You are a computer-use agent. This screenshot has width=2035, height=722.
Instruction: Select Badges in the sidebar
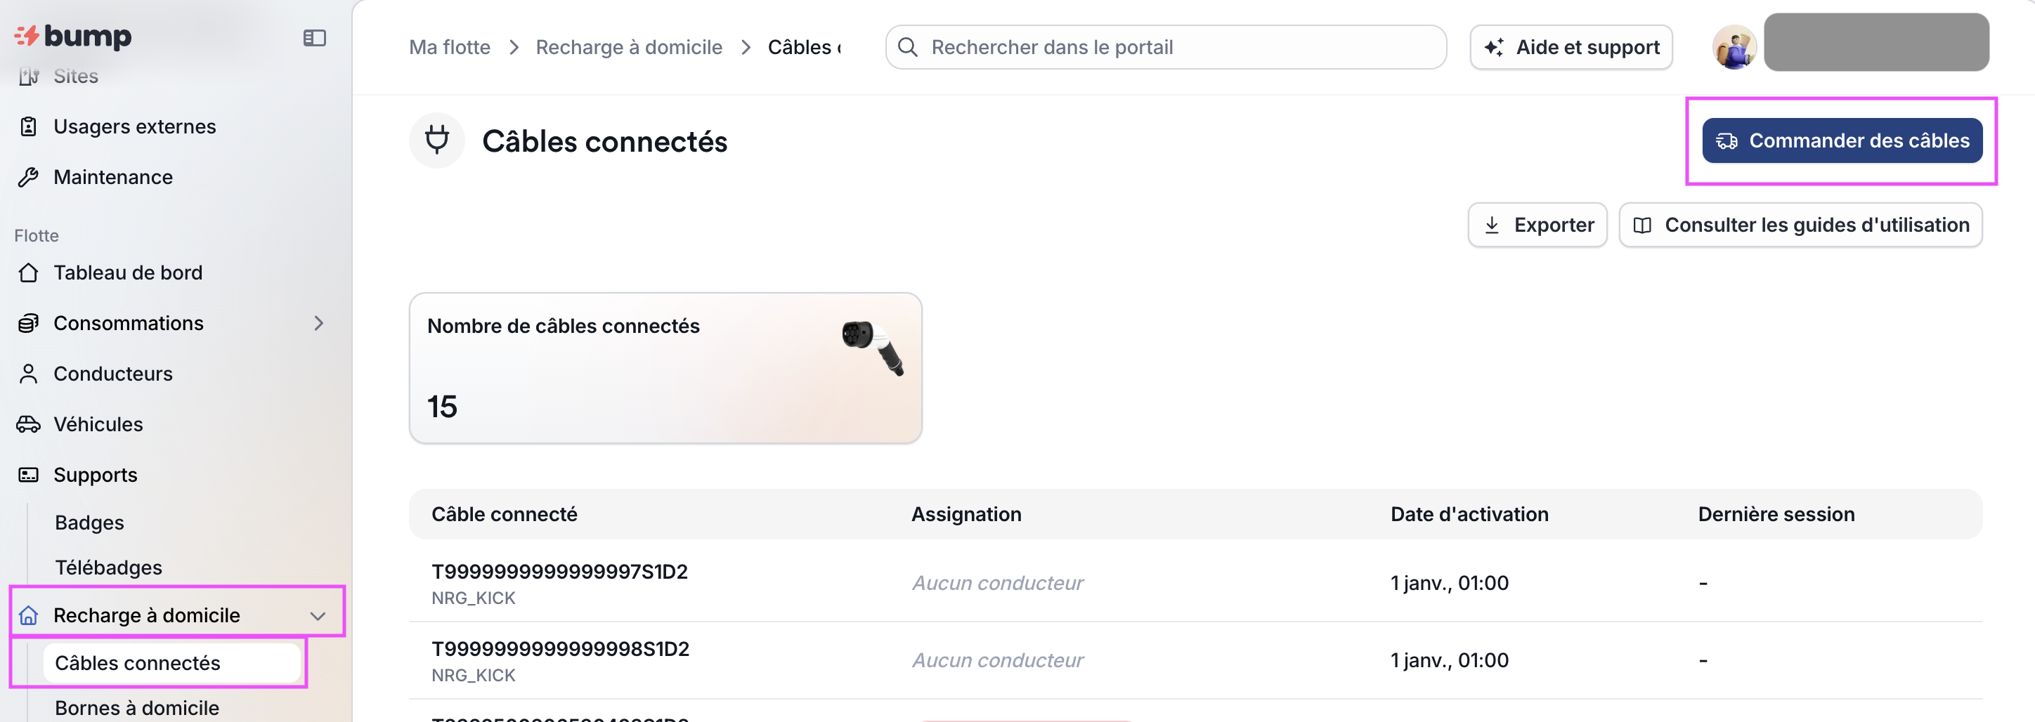tap(89, 522)
